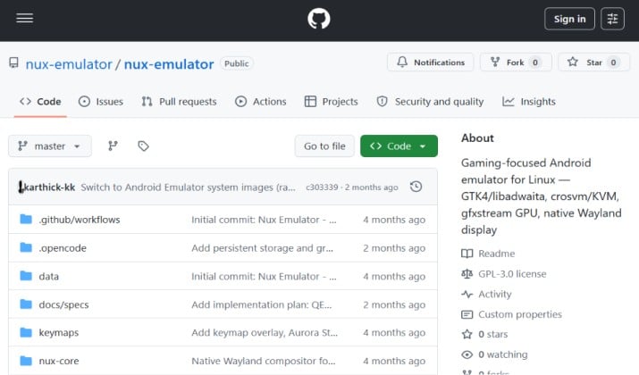This screenshot has width=639, height=375.
Task: Open appearance settings slider icon button
Action: point(612,19)
